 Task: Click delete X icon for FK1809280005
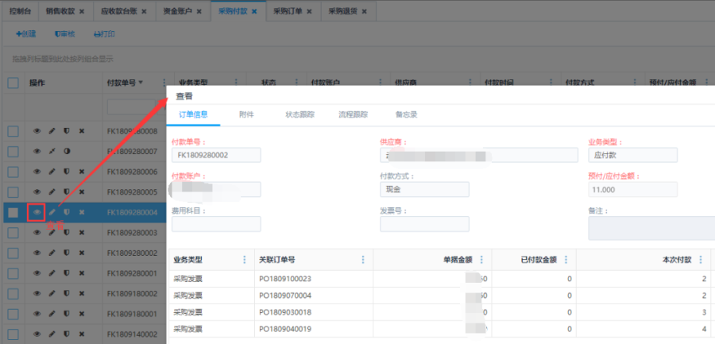click(x=81, y=191)
